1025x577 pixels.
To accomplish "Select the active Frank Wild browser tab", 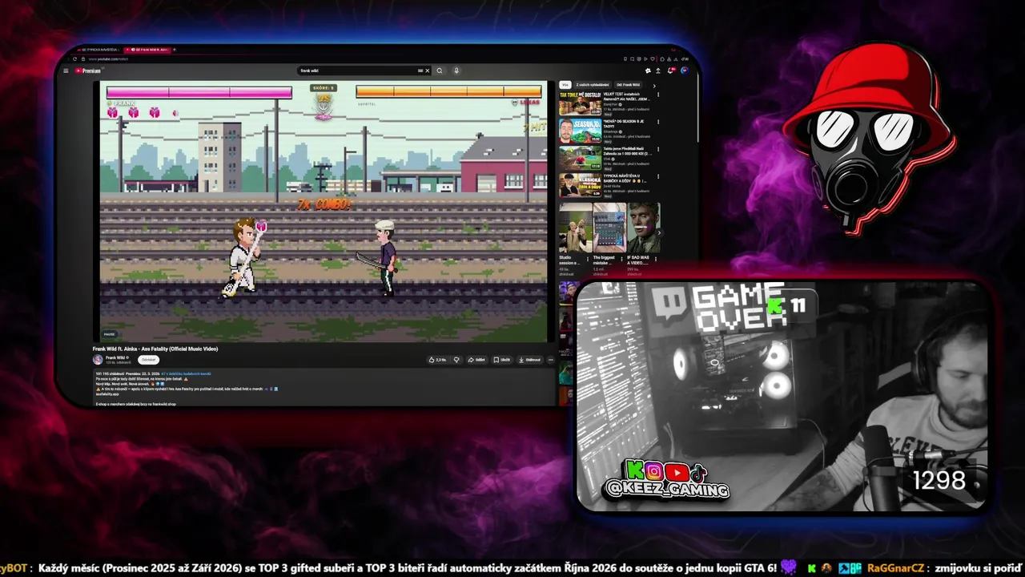I will click(147, 50).
